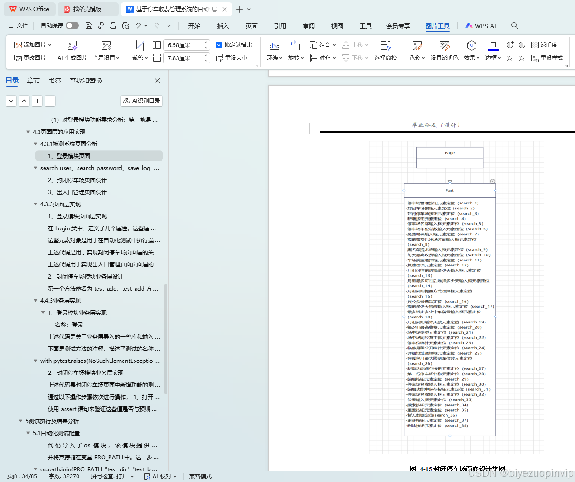Open 查看设置 view settings
This screenshot has height=482, width=575.
(x=106, y=57)
